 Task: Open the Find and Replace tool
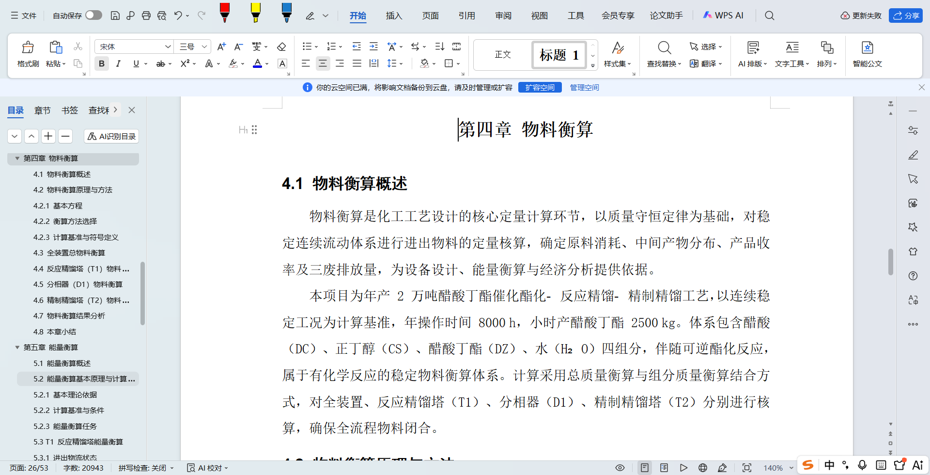664,53
